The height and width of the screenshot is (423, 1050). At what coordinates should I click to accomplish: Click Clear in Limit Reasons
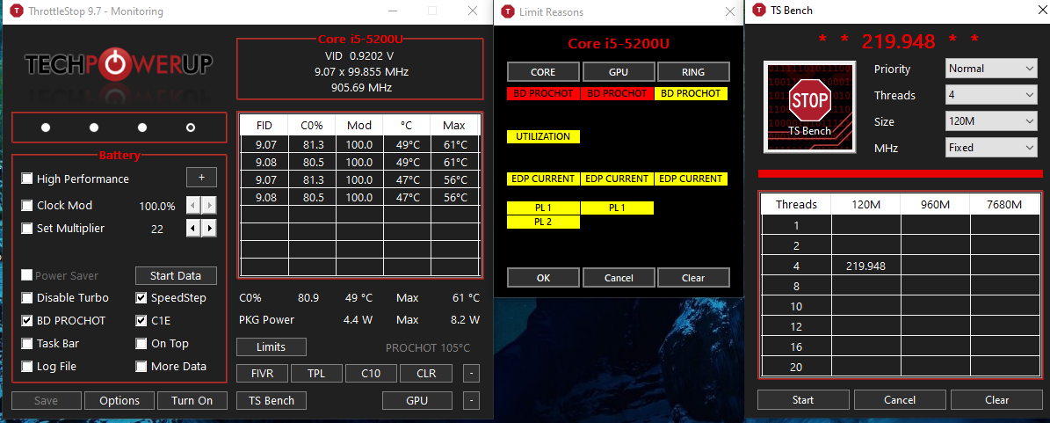pyautogui.click(x=693, y=278)
